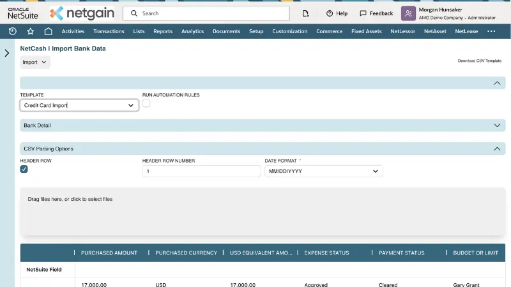Click the NetSuite Field row label
Viewport: 511px width, 287px height.
(44, 269)
